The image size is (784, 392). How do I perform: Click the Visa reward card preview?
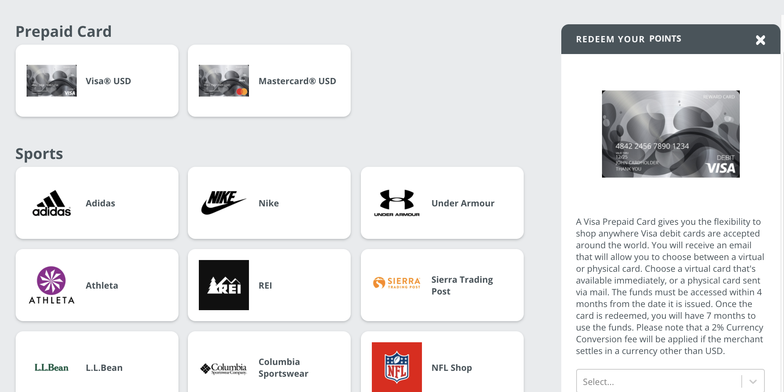coord(670,134)
